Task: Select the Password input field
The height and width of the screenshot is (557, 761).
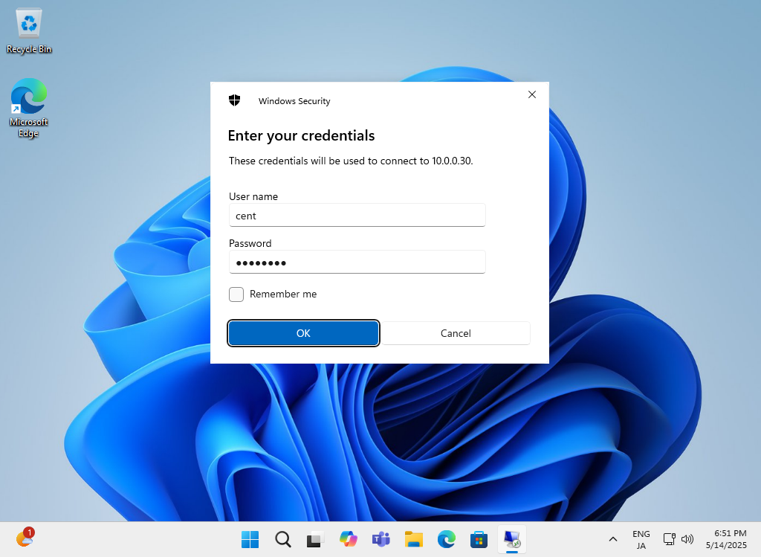Action: [357, 262]
